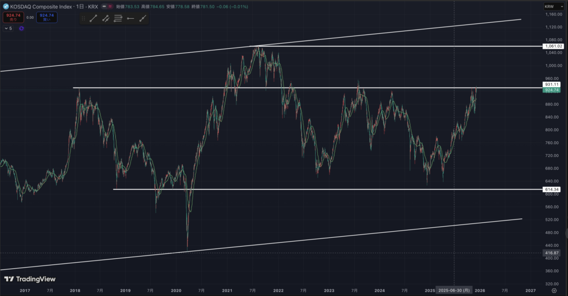Viewport: 568px width, 296px height.
Task: Click the KOSDAQ symbol logo icon
Action: 7,7
